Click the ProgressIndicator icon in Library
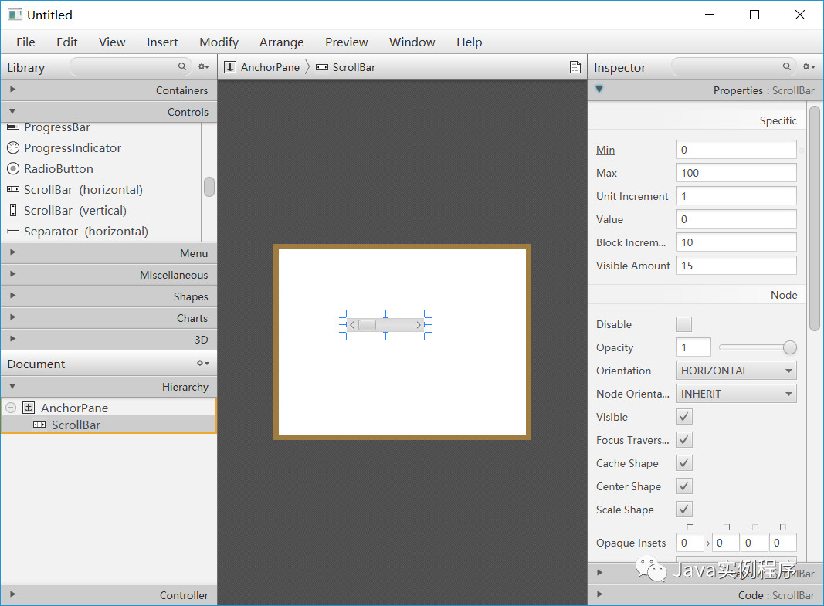 click(x=14, y=147)
